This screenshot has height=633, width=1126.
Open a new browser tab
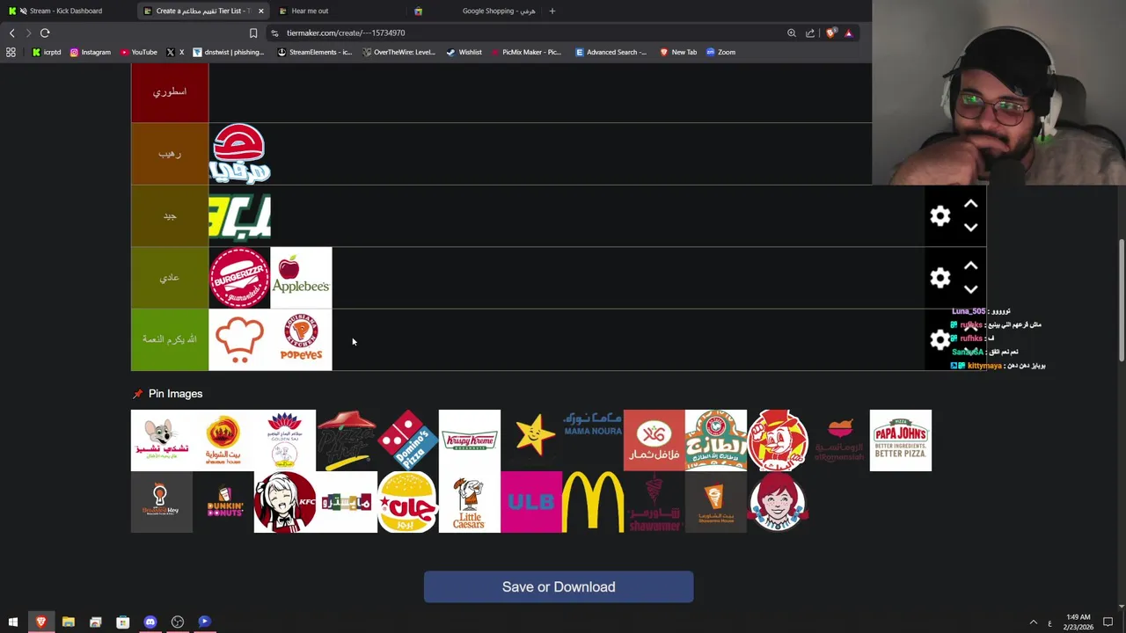pyautogui.click(x=552, y=11)
